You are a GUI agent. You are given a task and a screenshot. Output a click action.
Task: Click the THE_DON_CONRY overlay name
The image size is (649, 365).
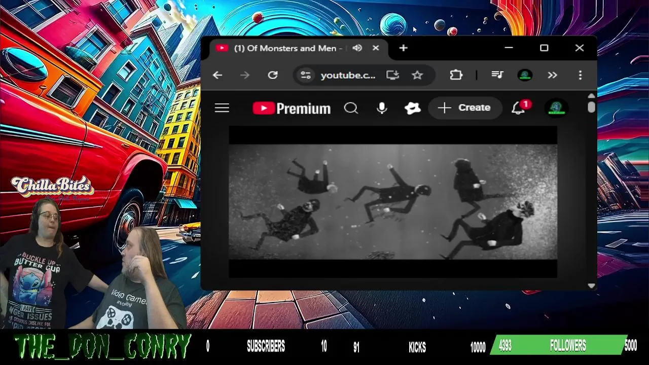103,347
